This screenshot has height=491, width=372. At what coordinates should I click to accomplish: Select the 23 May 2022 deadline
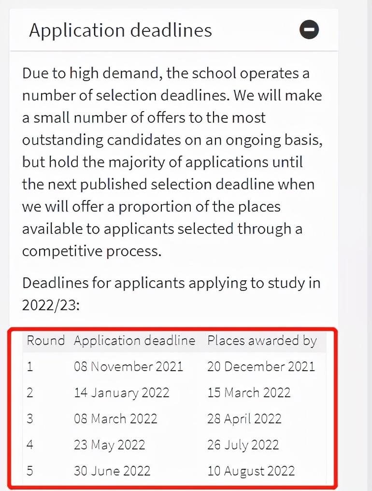tap(109, 445)
